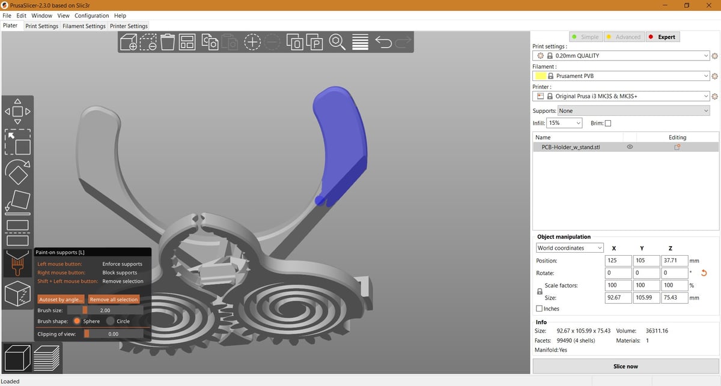Click the yellow filament color swatch
721x386 pixels.
[541, 76]
